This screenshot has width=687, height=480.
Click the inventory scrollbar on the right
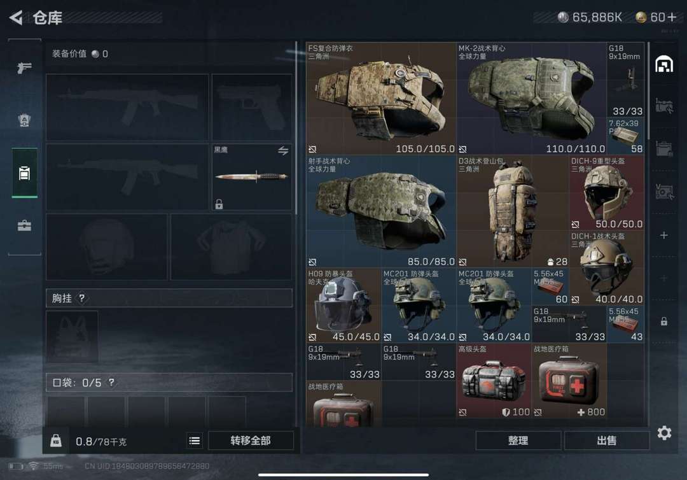click(x=648, y=91)
